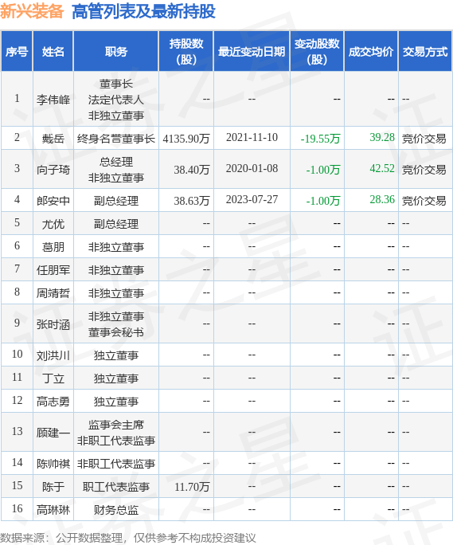Viewport: 453px width, 545px height.
Task: Select the 变动股数(股) column header
Action: click(x=317, y=52)
